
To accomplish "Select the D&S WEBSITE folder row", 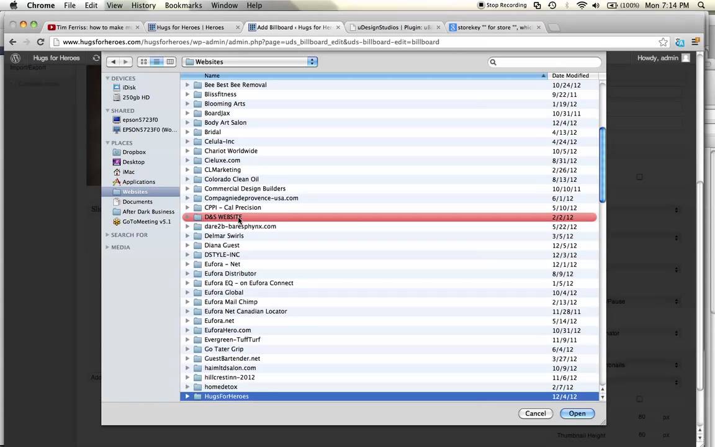I will 389,217.
